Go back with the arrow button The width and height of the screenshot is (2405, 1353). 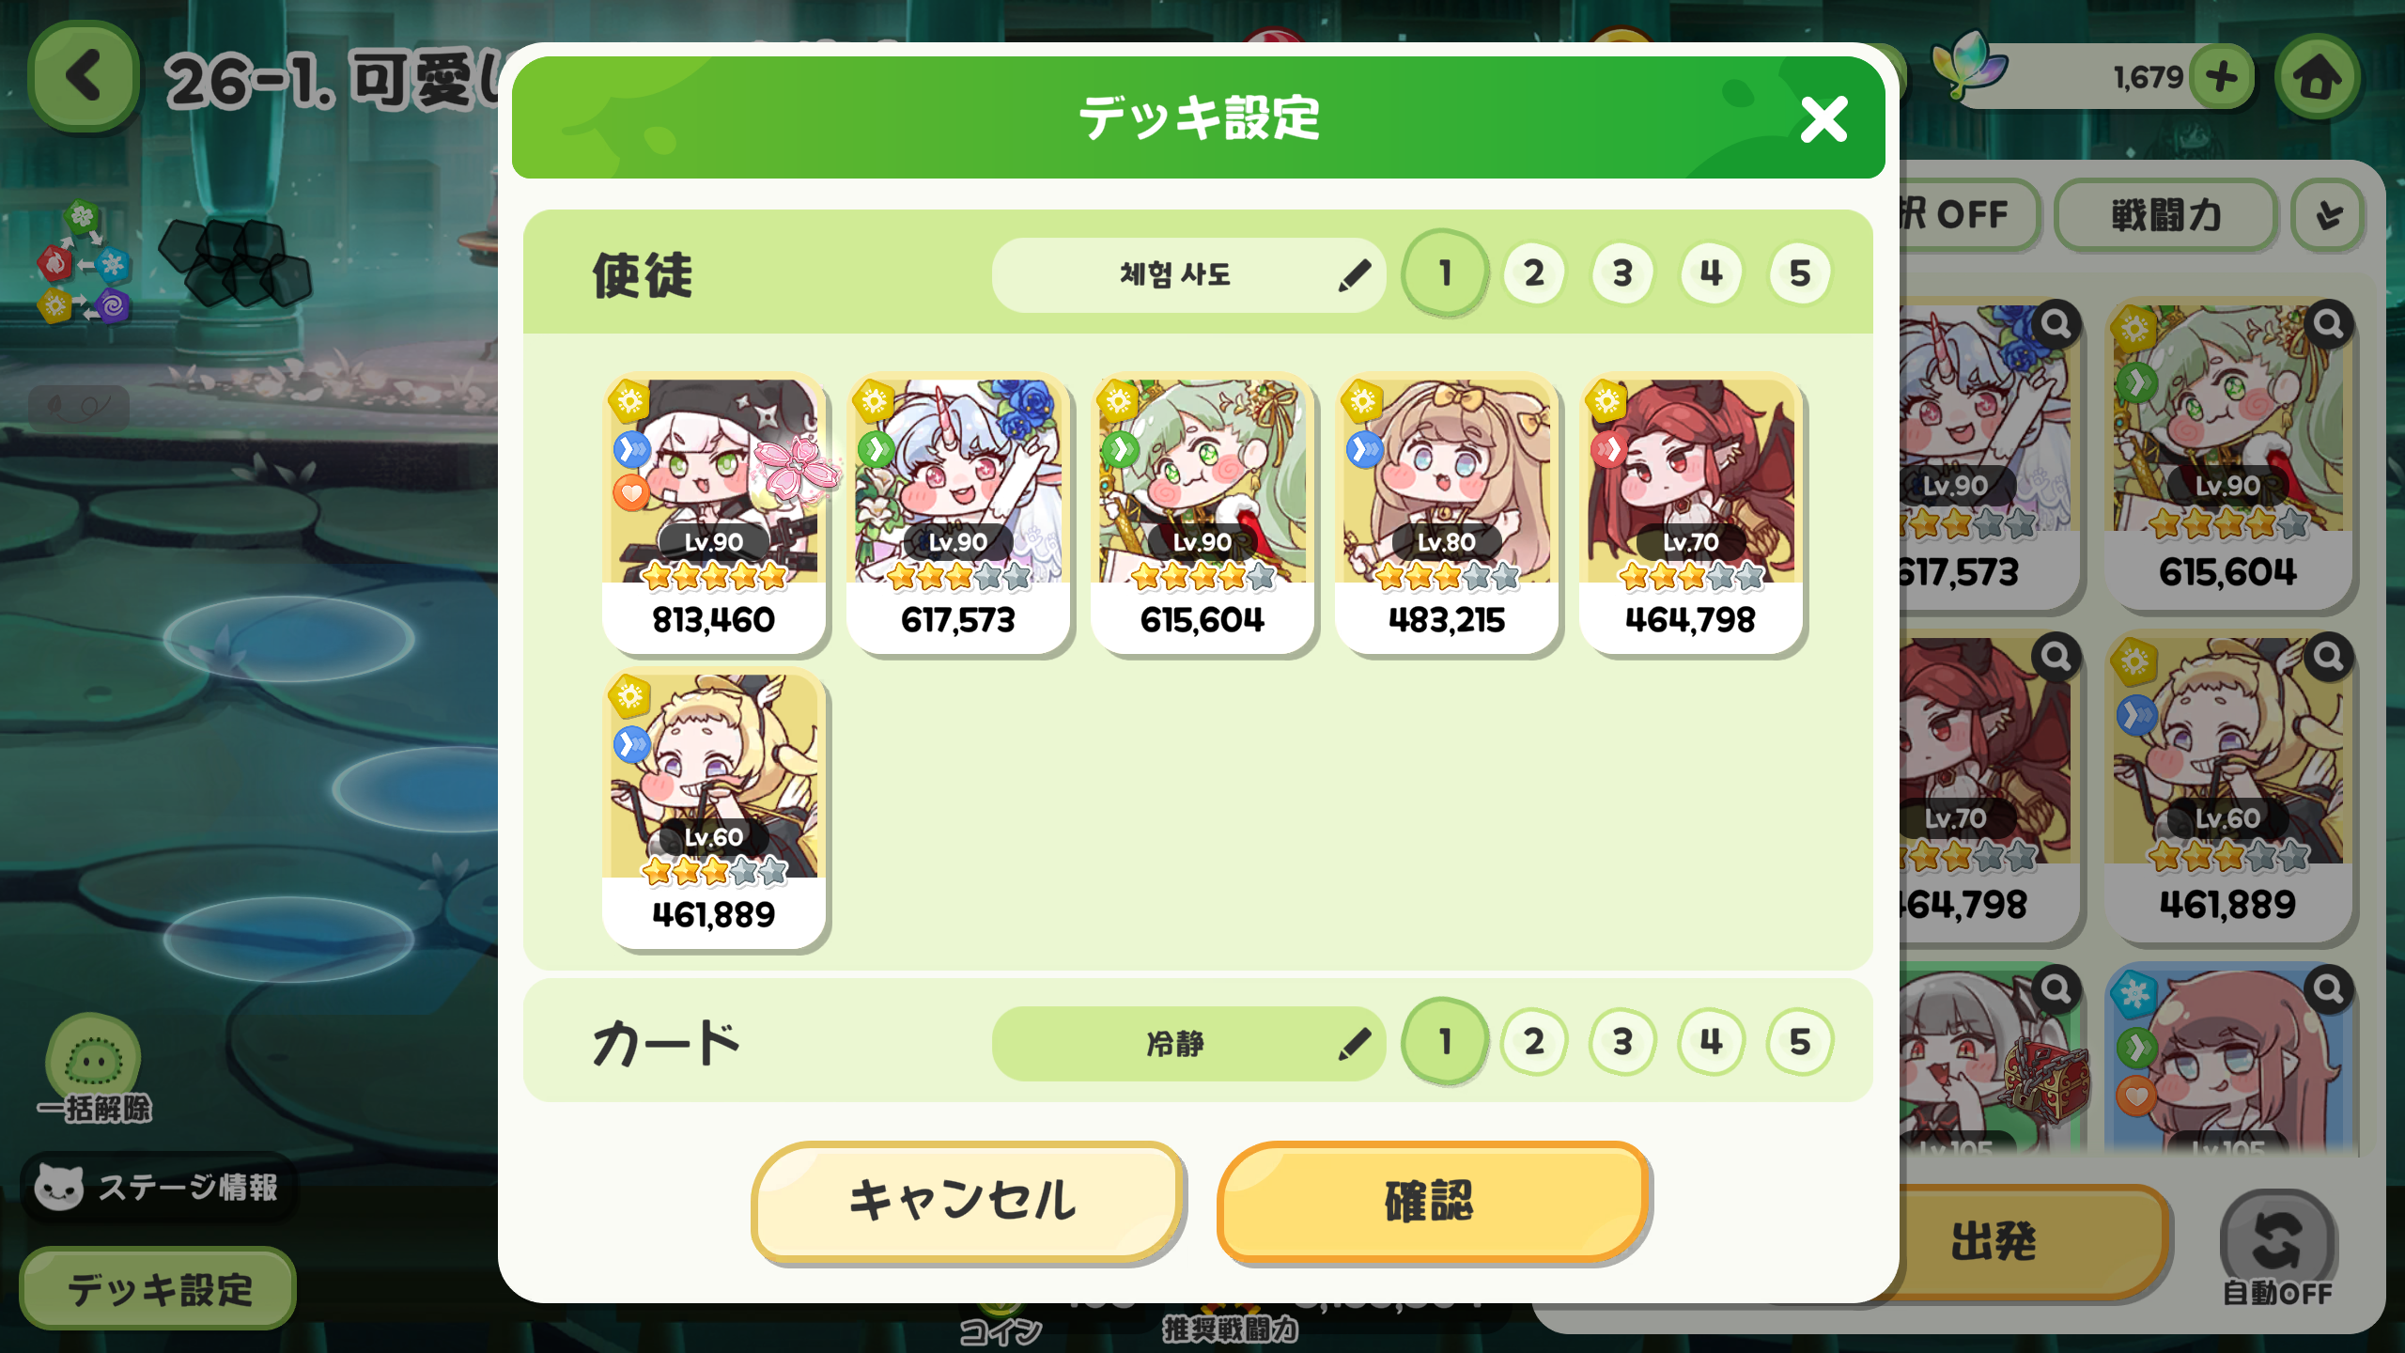pyautogui.click(x=84, y=76)
